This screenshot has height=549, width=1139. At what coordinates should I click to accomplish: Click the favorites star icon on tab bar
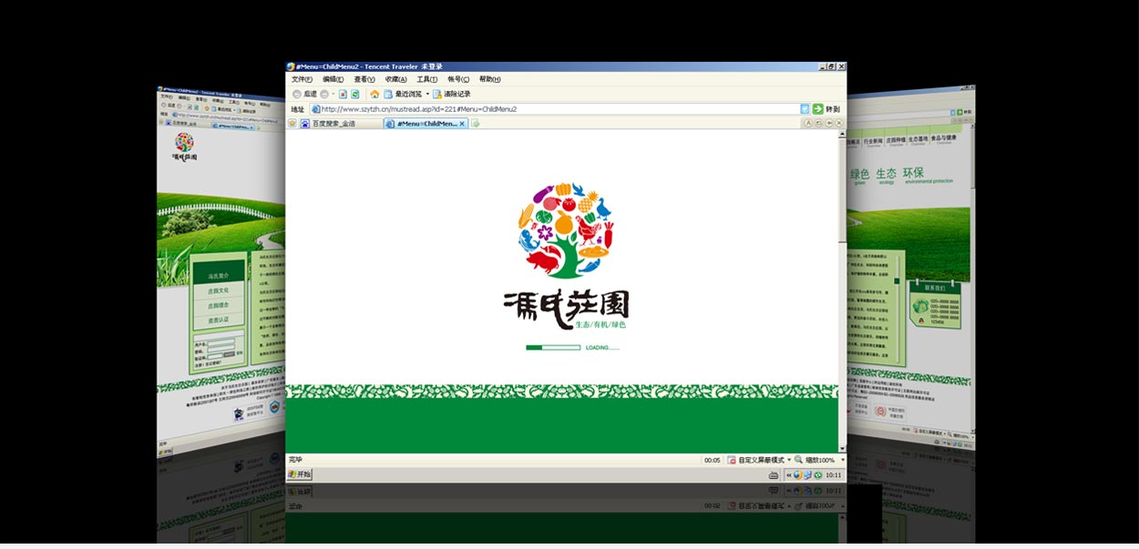[292, 123]
